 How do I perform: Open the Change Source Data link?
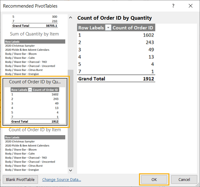pos(62,179)
